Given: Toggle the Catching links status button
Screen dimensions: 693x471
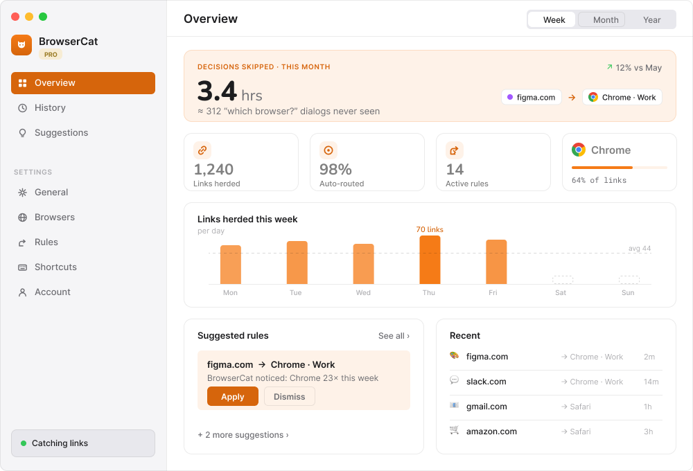Looking at the screenshot, I should click(83, 443).
